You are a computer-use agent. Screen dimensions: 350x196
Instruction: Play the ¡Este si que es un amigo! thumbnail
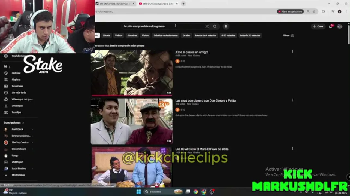click(132, 73)
